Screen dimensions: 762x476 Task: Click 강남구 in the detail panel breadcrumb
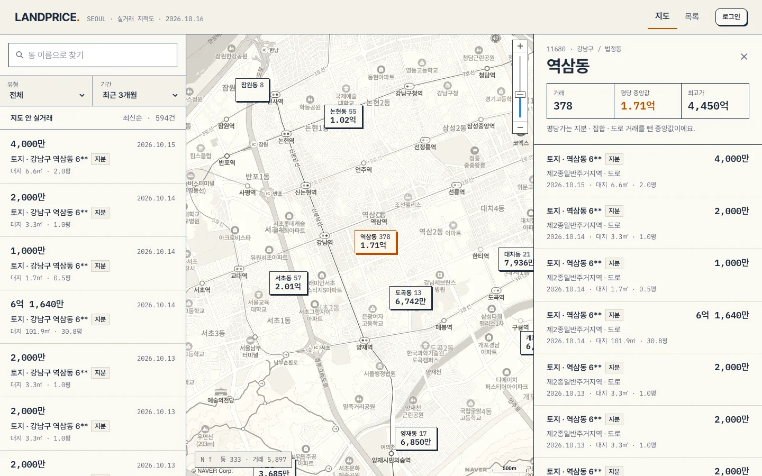(585, 49)
